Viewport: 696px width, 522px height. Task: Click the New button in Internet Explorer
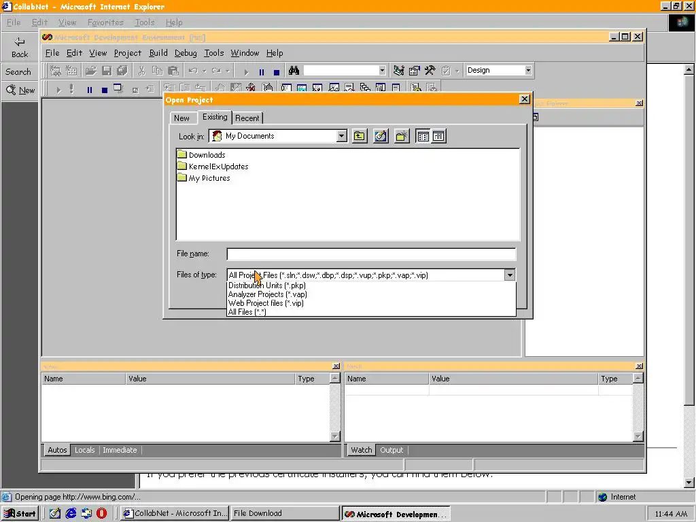(20, 90)
